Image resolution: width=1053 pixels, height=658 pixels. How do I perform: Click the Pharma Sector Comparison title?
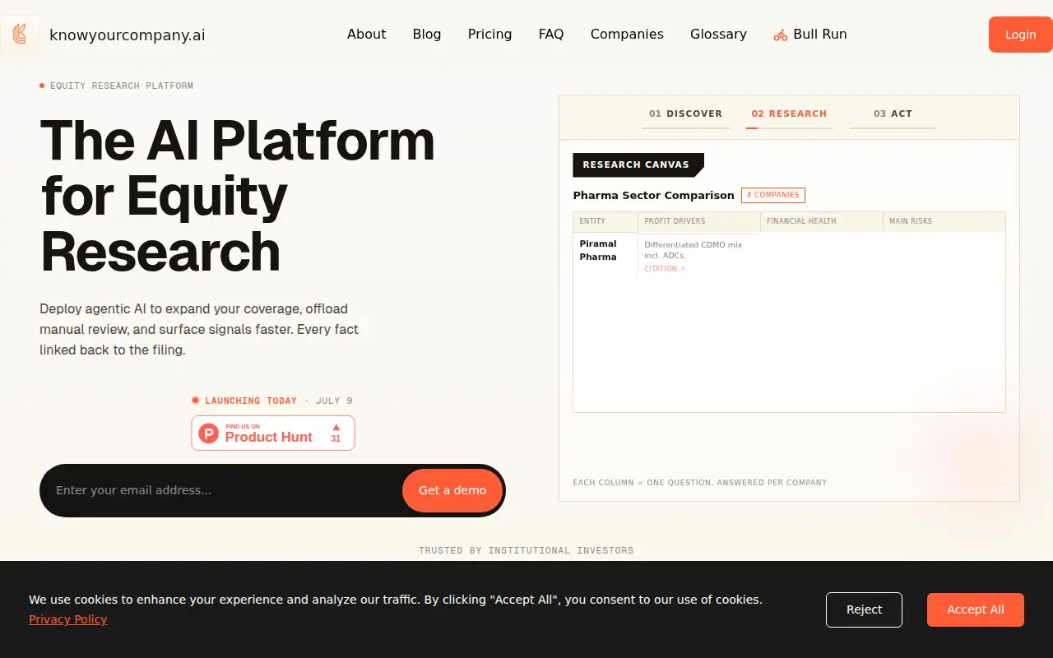tap(653, 195)
